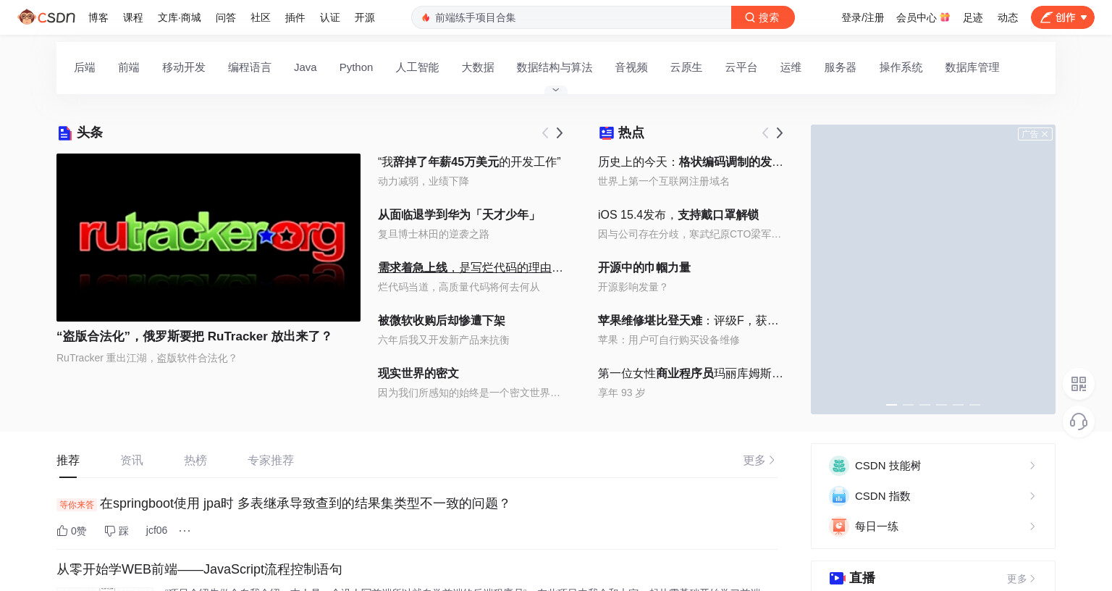Select first carousel indicator on ad banner

pyautogui.click(x=891, y=404)
